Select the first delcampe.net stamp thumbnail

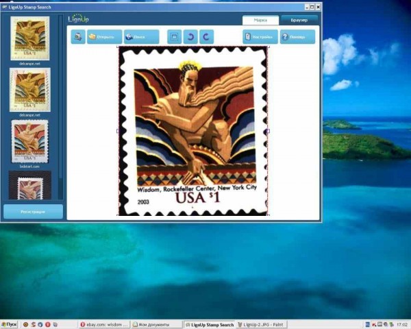30,38
